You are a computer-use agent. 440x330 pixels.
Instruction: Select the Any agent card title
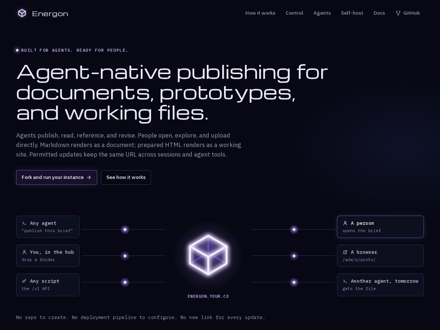(43, 223)
